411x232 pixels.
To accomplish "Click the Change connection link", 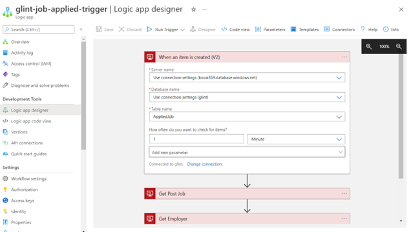I will pyautogui.click(x=204, y=164).
